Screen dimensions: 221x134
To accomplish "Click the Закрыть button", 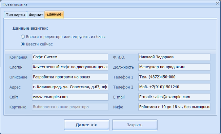I will (x=135, y=125).
